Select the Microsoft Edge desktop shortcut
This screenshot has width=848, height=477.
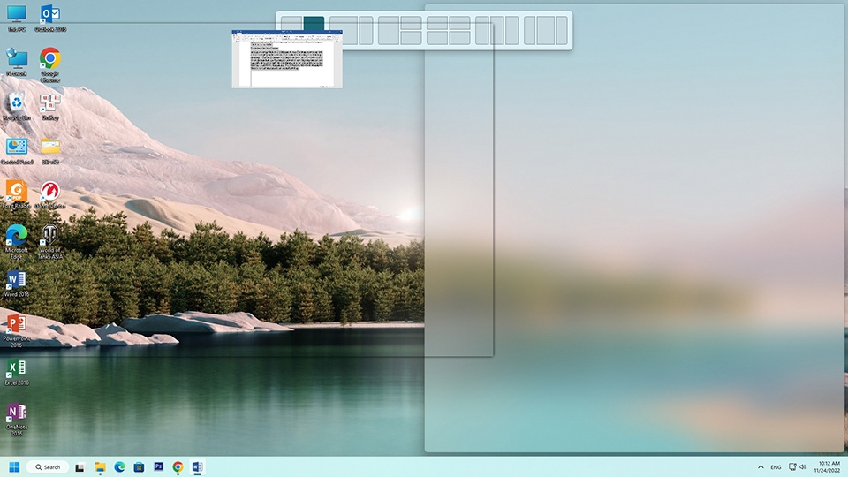16,242
